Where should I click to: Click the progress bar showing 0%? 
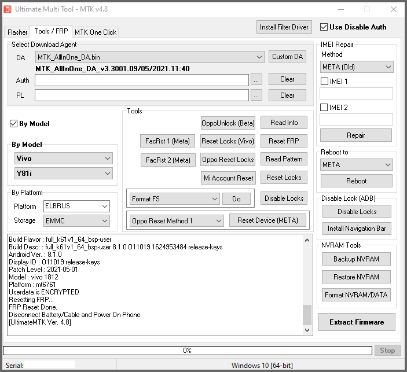(187, 351)
